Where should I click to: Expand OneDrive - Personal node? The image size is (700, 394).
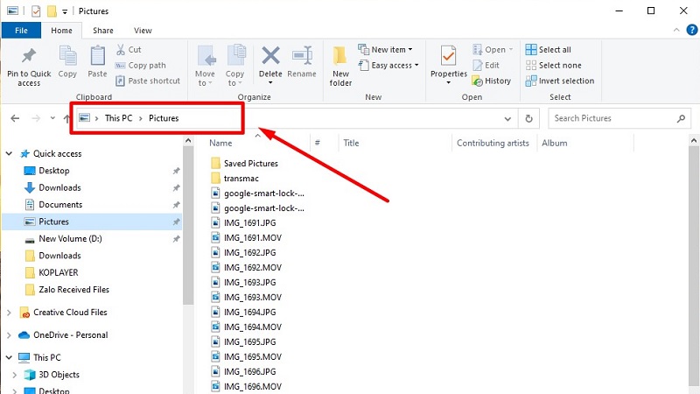click(9, 335)
